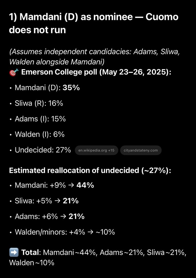This screenshot has width=196, height=278.
Task: Click the italic Assumes independent candidacies note
Action: pyautogui.click(x=94, y=57)
